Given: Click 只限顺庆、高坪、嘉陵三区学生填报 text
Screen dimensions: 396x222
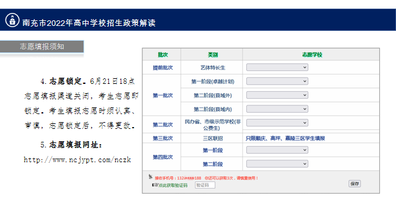Looking at the screenshot, I should tap(285, 138).
